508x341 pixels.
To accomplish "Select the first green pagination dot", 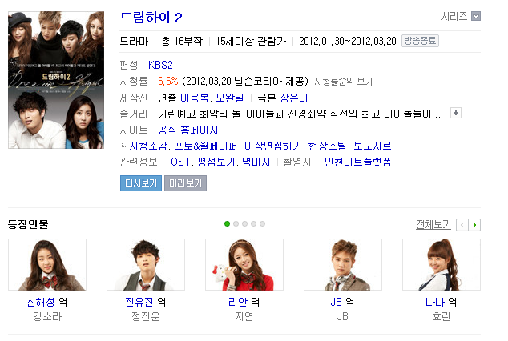I will (227, 224).
